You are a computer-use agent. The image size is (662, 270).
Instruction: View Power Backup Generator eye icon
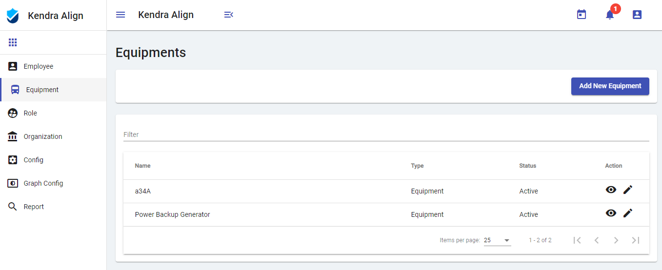pos(611,213)
